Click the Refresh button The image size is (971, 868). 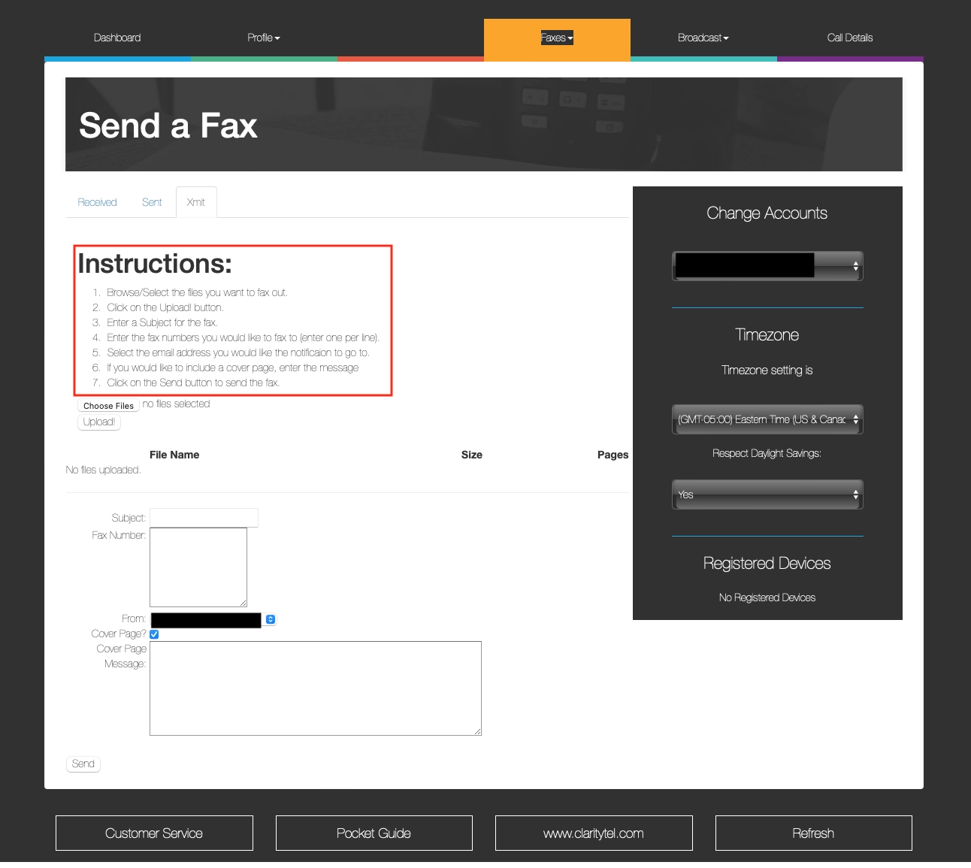tap(814, 833)
